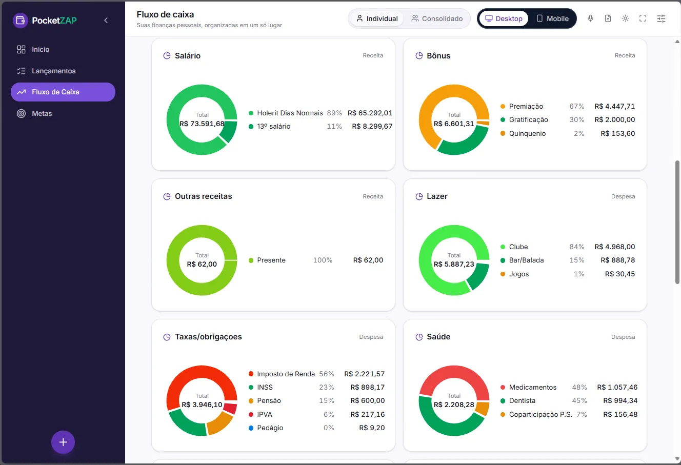Click the Saúde card chart icon
681x465 pixels.
click(419, 337)
